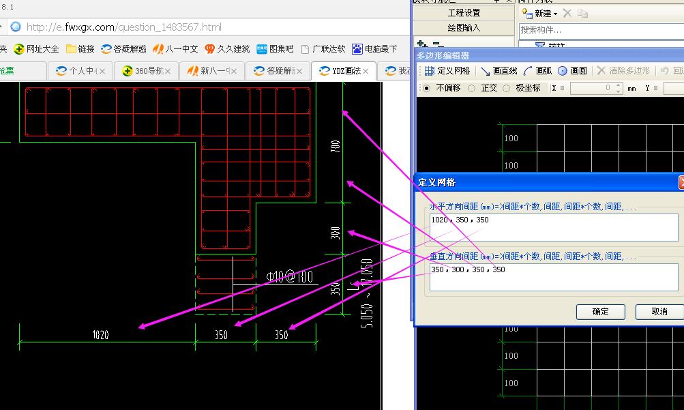
Task: Click the site icon in the browser address bar
Action: pos(16,27)
